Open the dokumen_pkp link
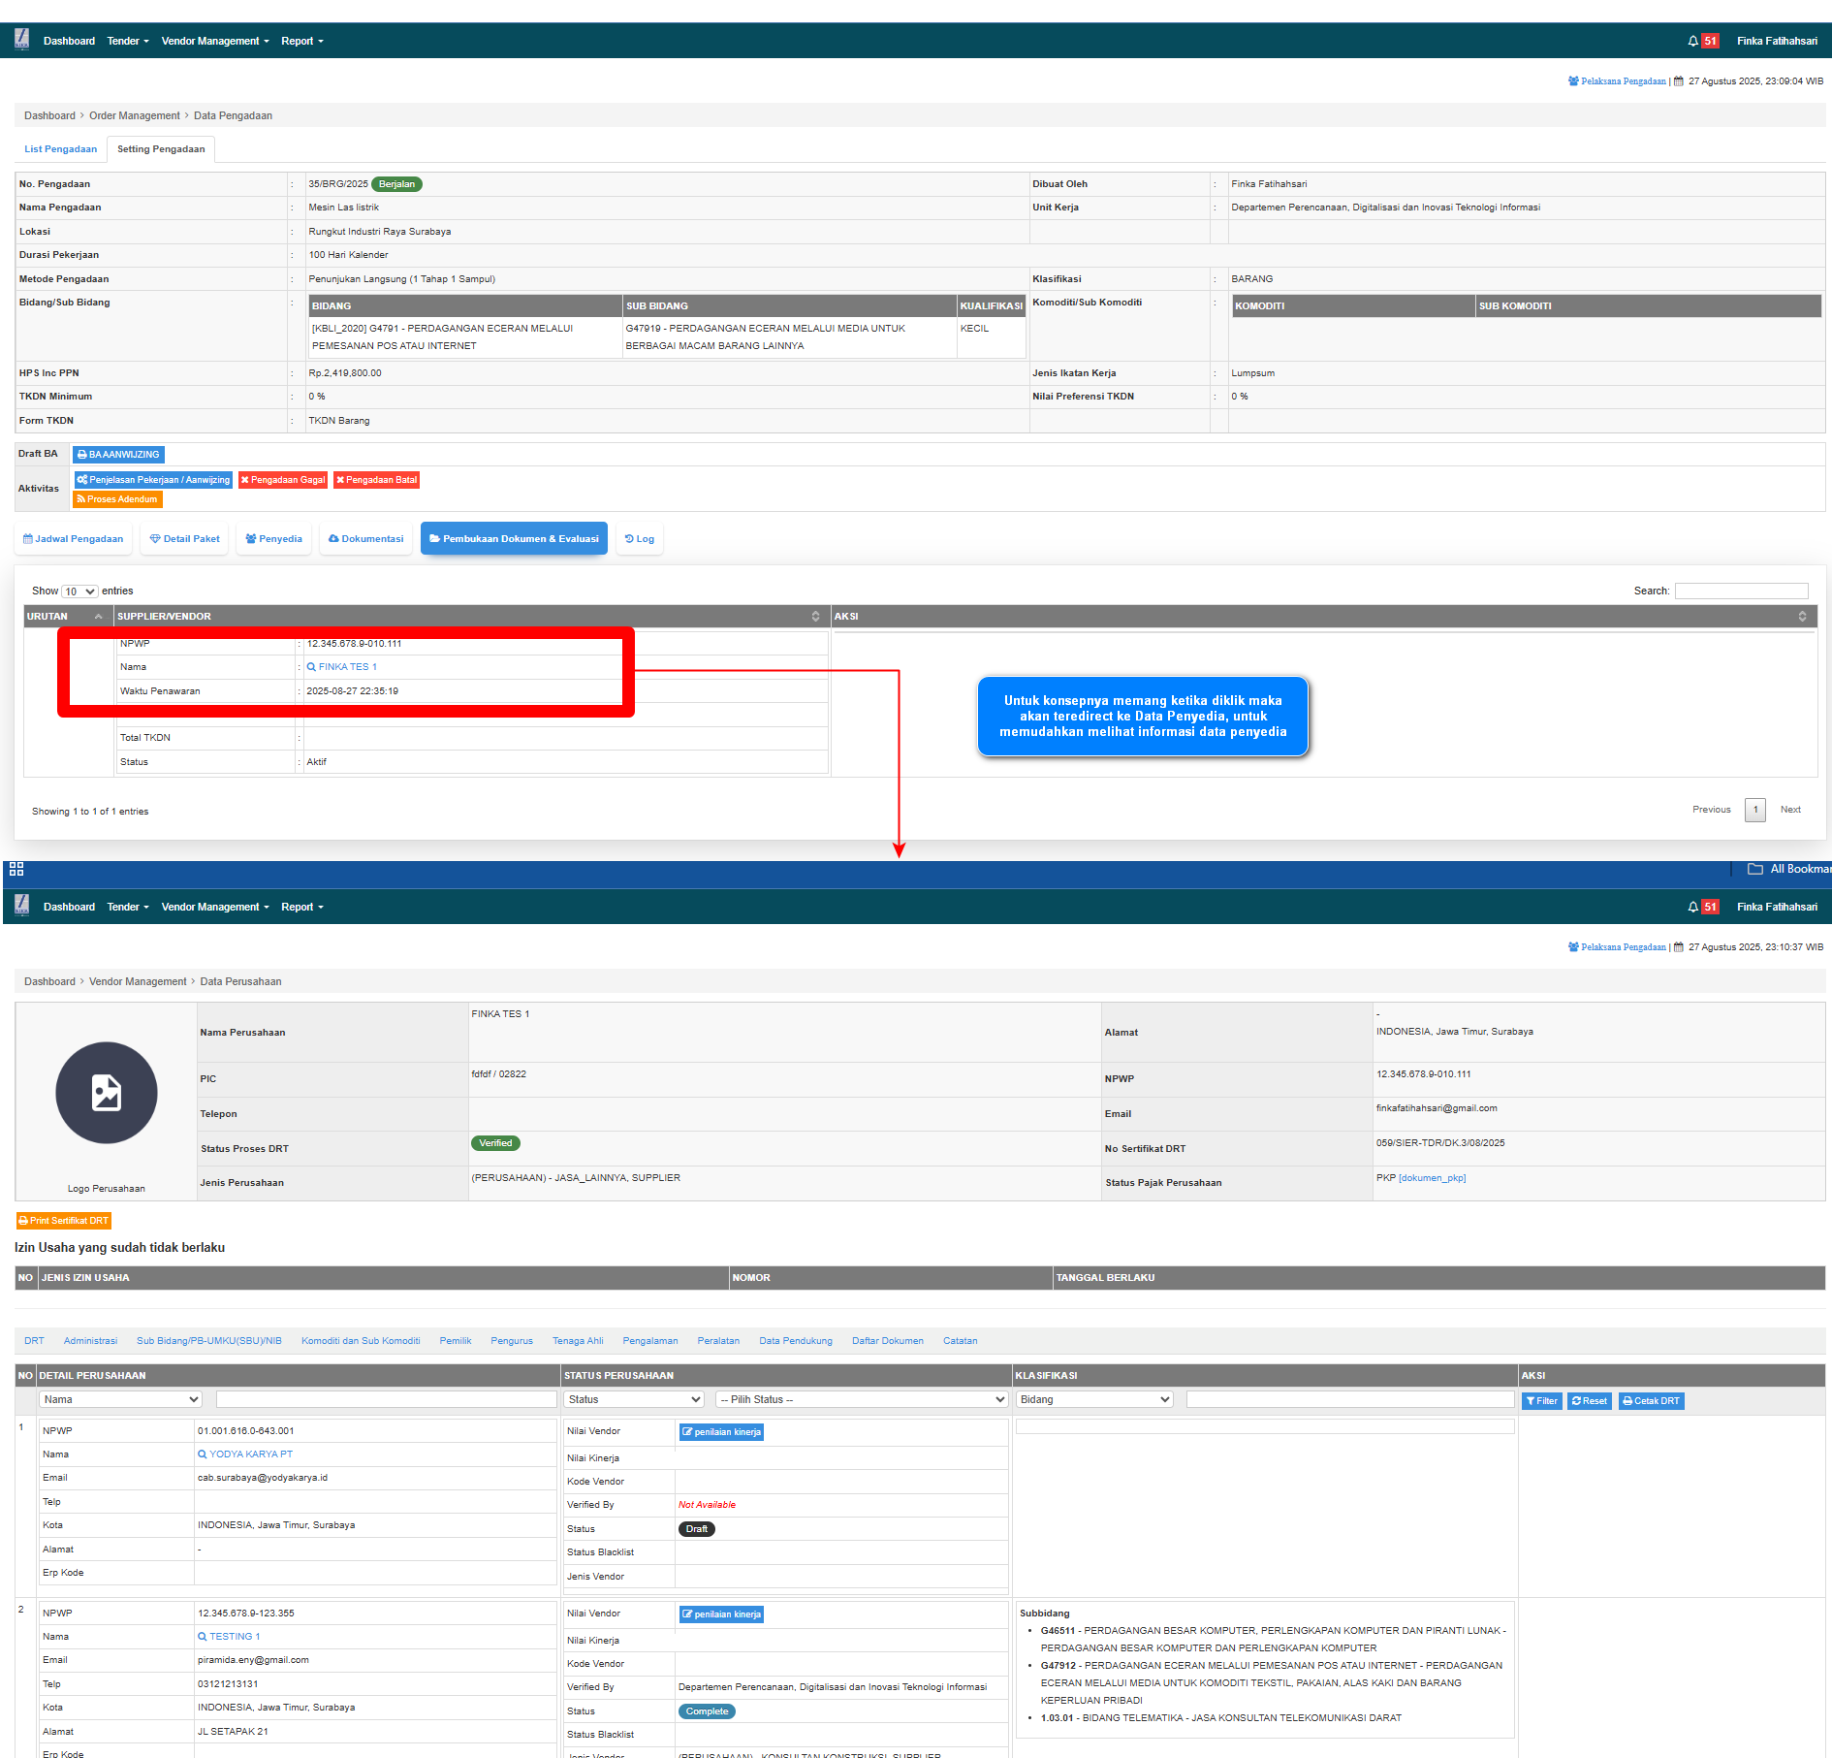This screenshot has height=1758, width=1832. pyautogui.click(x=1432, y=1178)
